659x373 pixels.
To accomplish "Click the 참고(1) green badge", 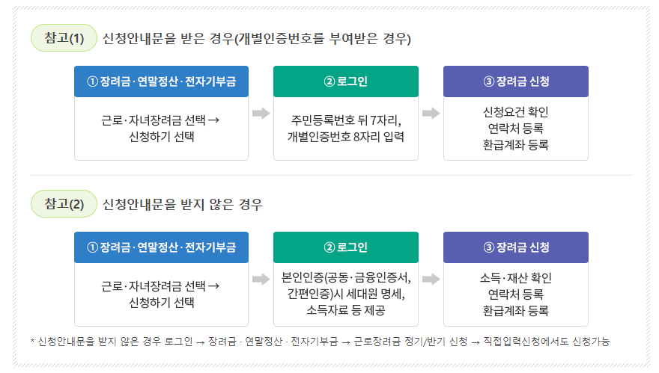I will 64,38.
